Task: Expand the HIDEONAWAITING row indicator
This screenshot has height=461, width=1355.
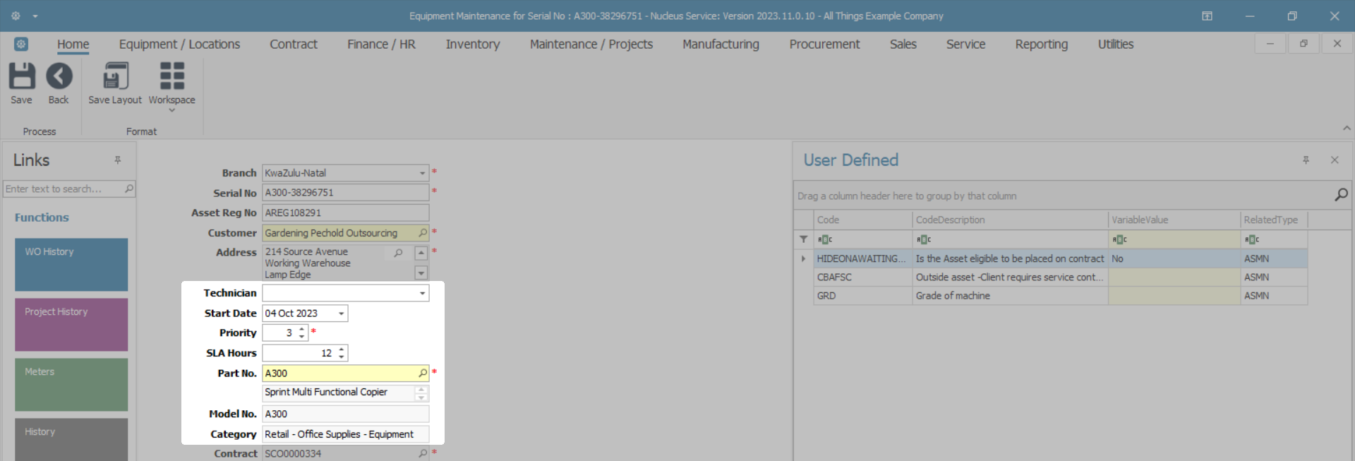Action: [x=803, y=258]
